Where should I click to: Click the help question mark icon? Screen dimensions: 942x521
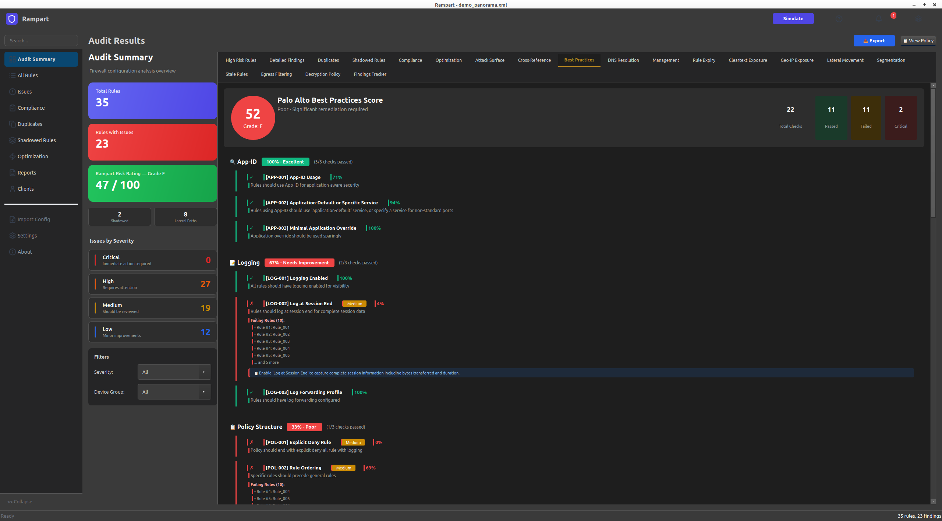point(839,19)
